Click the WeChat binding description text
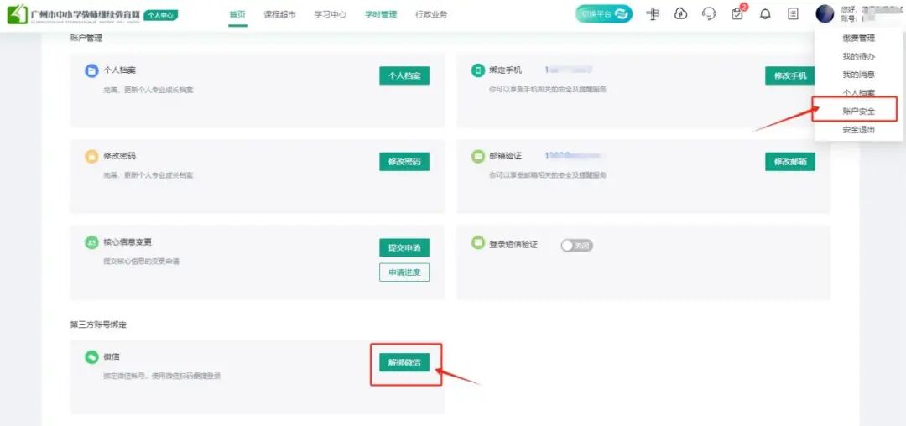Viewport: 906px width, 426px height. [x=162, y=377]
